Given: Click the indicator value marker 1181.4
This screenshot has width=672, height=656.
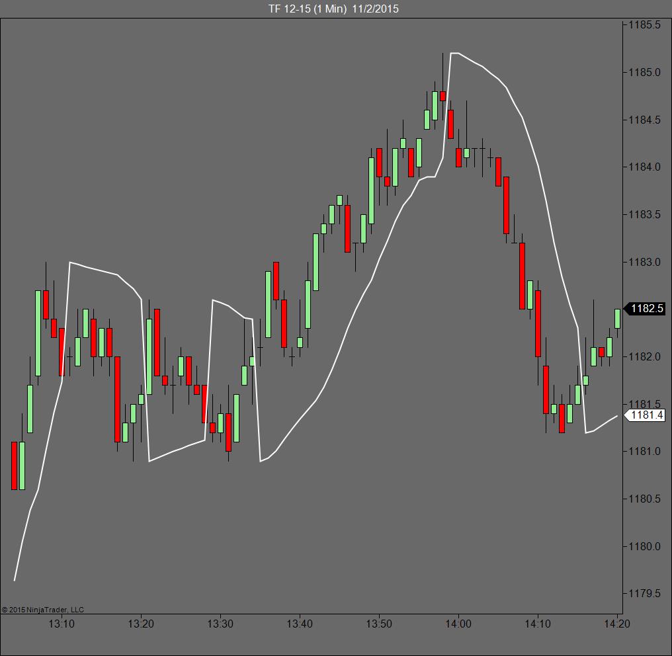Looking at the screenshot, I should pos(645,415).
